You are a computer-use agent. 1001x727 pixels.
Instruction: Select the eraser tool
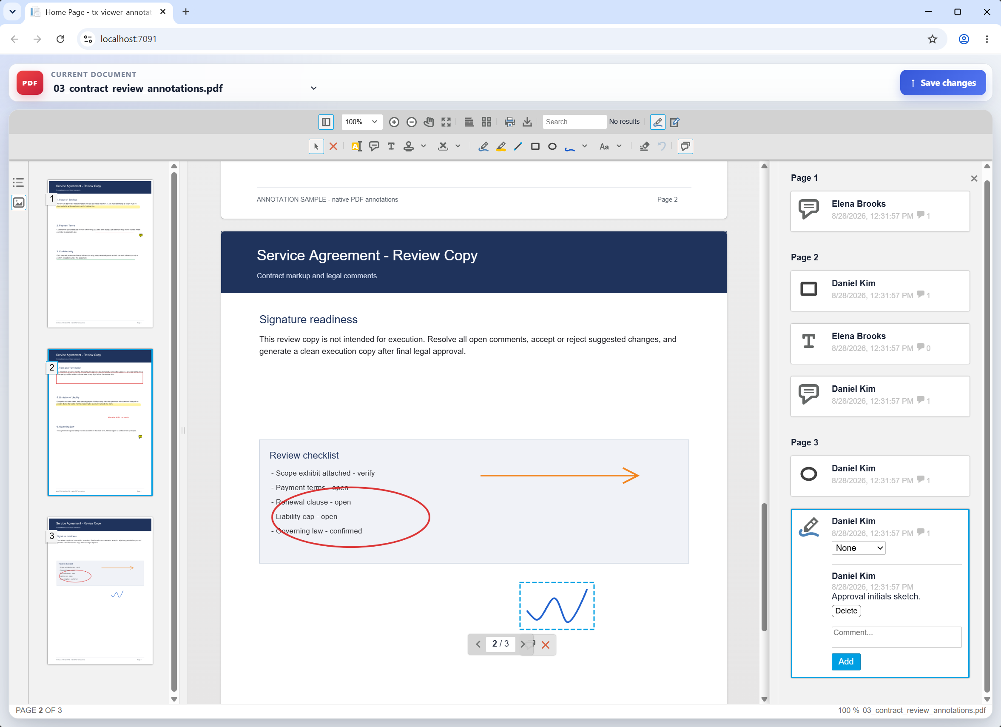coord(644,146)
